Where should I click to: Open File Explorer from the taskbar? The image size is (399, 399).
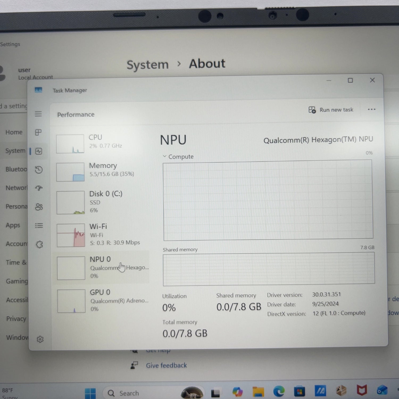tap(258, 392)
